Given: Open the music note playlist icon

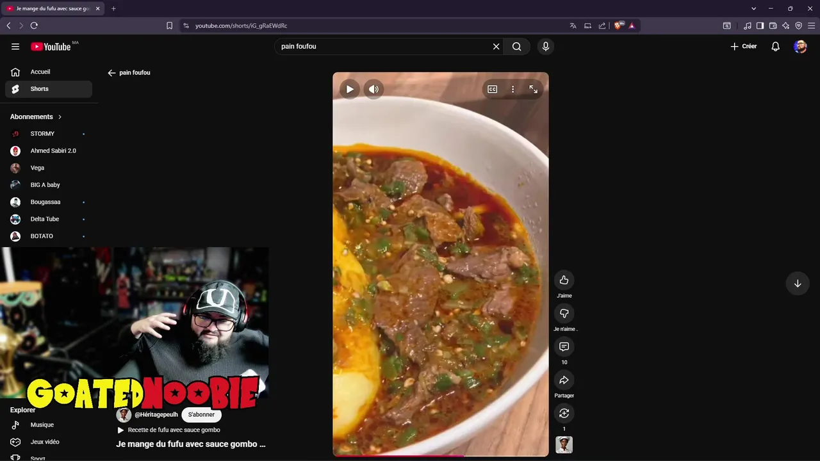Looking at the screenshot, I should point(748,26).
